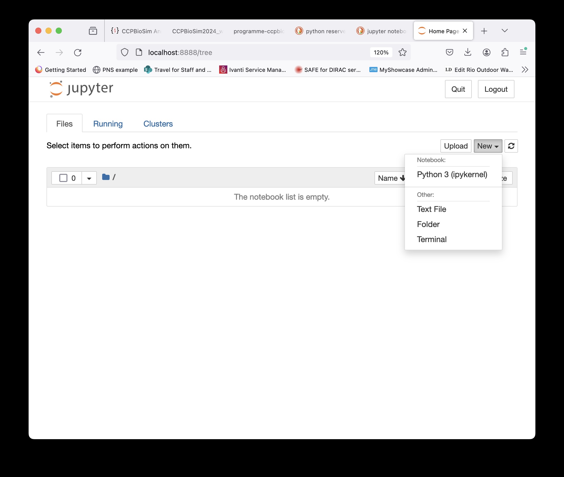Image resolution: width=564 pixels, height=477 pixels.
Task: Refresh the notebook list icon
Action: pyautogui.click(x=511, y=146)
